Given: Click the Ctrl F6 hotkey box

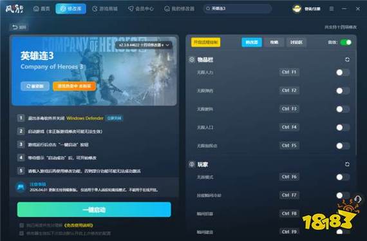Looking at the screenshot, I should [x=289, y=177].
